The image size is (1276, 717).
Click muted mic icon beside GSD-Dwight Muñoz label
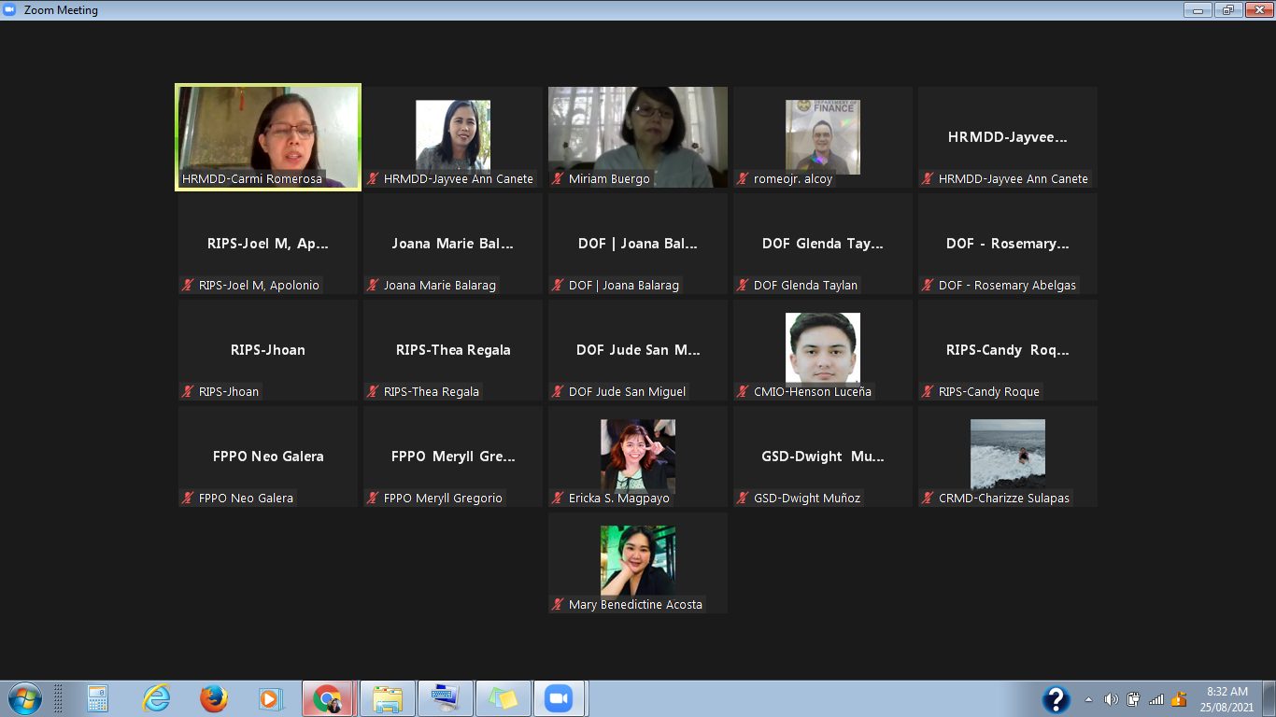(x=743, y=499)
